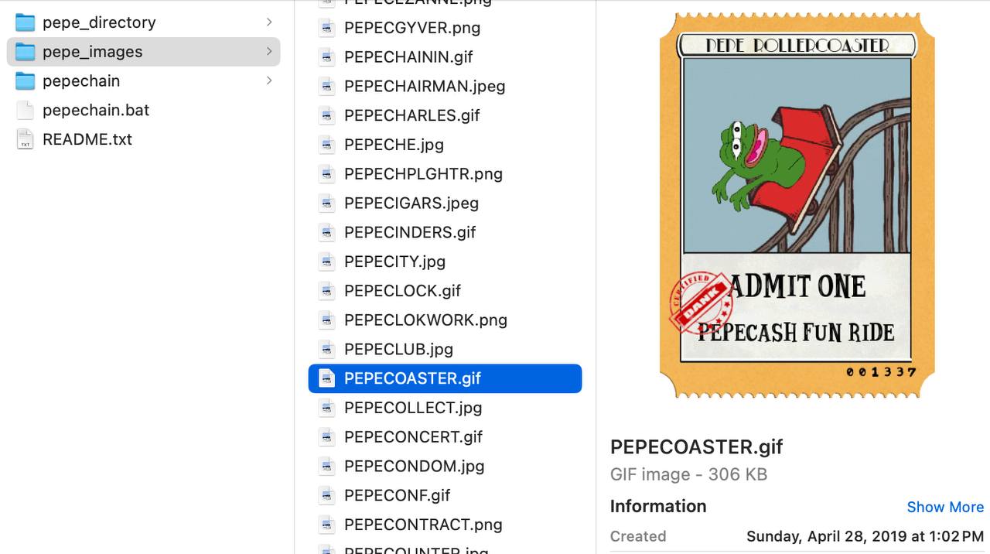Select the PEPECHPLGHTR.png file icon
Viewport: 990px width, 554px height.
click(327, 174)
